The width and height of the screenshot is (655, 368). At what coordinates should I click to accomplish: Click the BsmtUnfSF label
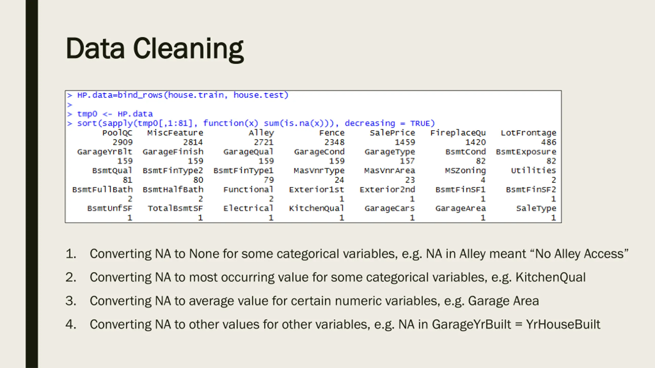tap(110, 209)
